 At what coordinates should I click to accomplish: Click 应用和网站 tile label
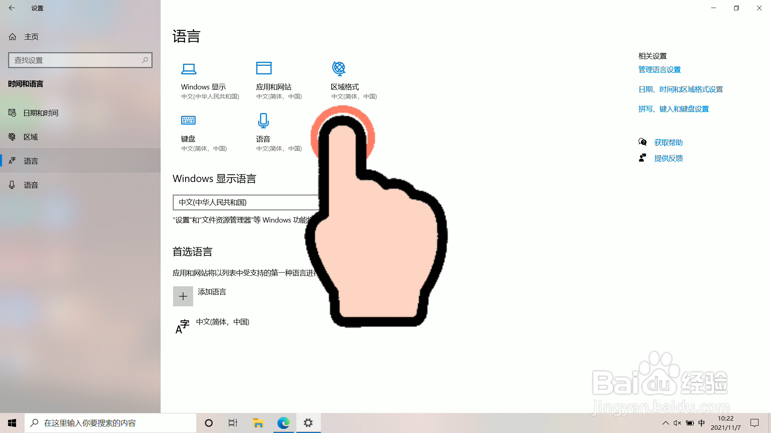click(274, 87)
